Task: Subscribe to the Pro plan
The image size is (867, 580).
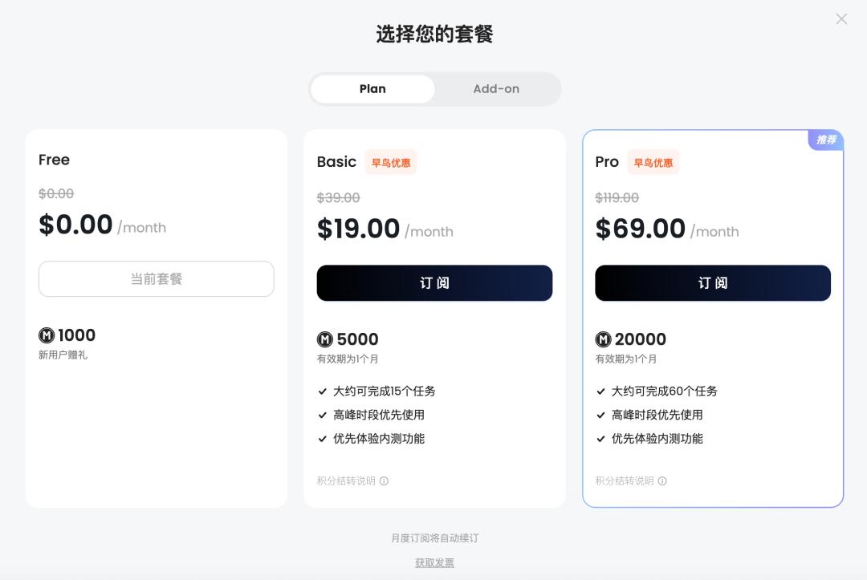Action: tap(713, 283)
